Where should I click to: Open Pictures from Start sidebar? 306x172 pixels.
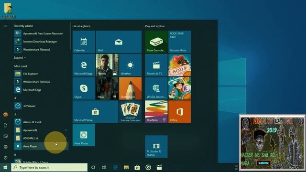[5, 136]
